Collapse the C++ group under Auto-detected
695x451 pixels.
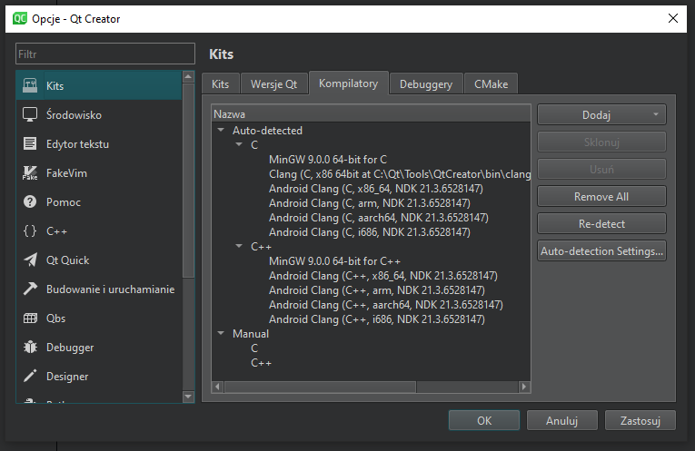[239, 246]
